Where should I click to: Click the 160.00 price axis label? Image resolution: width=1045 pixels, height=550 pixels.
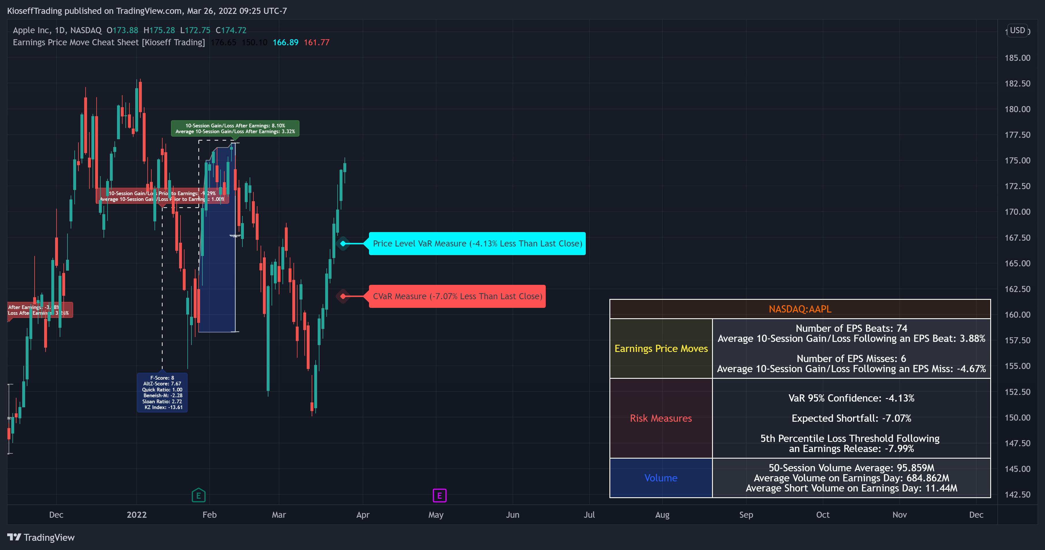[x=1017, y=315]
